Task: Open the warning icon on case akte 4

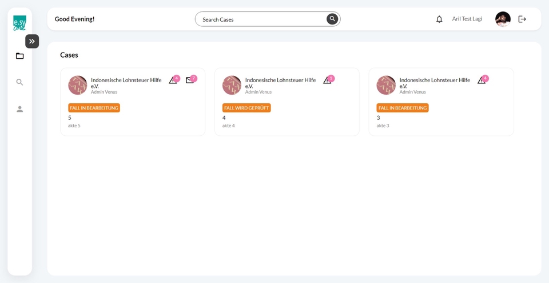Action: 327,80
